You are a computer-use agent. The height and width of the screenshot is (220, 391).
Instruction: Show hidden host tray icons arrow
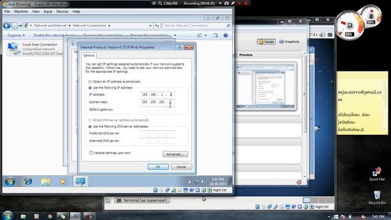pyautogui.click(x=329, y=217)
